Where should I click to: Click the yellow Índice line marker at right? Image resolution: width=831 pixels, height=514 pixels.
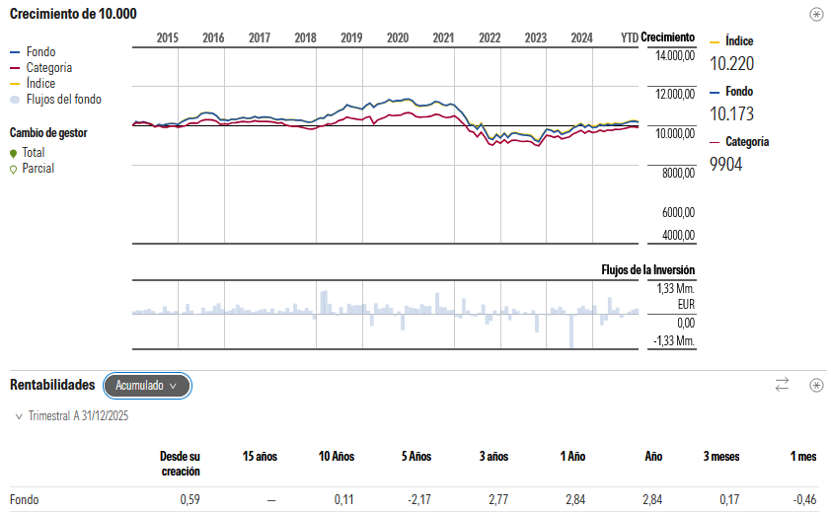[716, 42]
